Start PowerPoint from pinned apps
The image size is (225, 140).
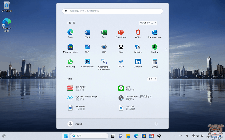click(x=121, y=34)
